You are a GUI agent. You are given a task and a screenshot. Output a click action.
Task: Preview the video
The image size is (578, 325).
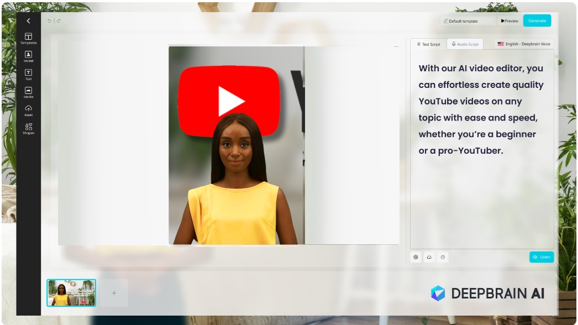509,21
